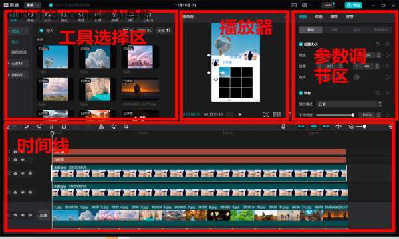Select the crop tool in timeline toolbar
399x239 pixels.
(x=126, y=127)
